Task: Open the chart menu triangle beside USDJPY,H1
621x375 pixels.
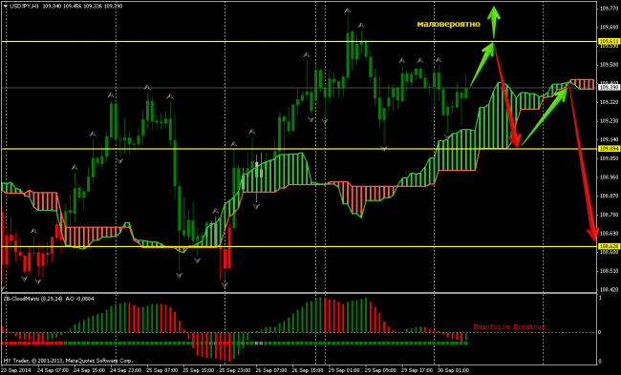Action: [x=5, y=7]
